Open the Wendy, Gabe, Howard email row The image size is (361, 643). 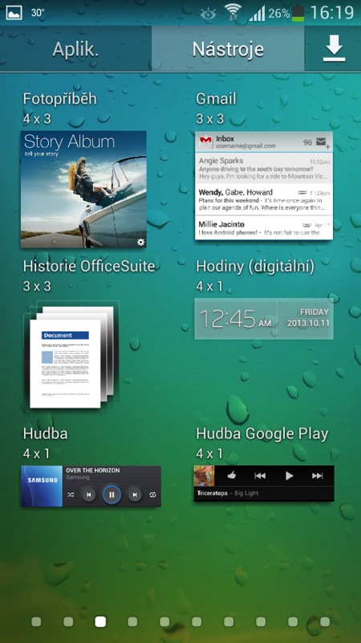click(264, 199)
